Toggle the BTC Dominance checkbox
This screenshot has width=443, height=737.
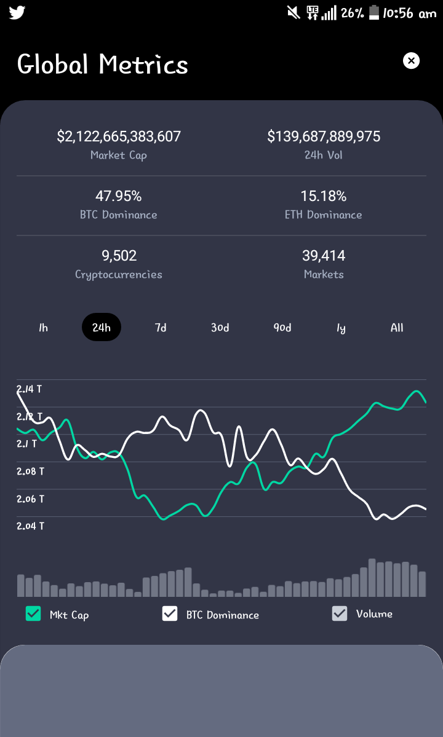(x=170, y=613)
